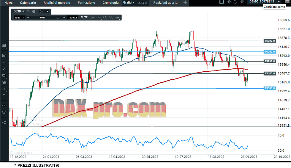The height and width of the screenshot is (168, 291).
Task: Open the layers objects list
Action: [x=4, y=112]
